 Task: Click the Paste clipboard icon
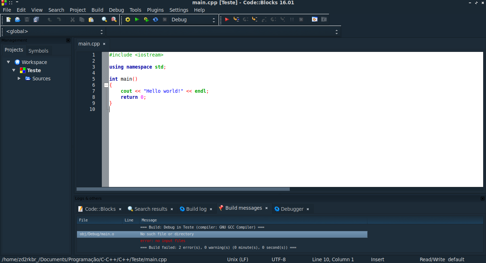pos(91,20)
